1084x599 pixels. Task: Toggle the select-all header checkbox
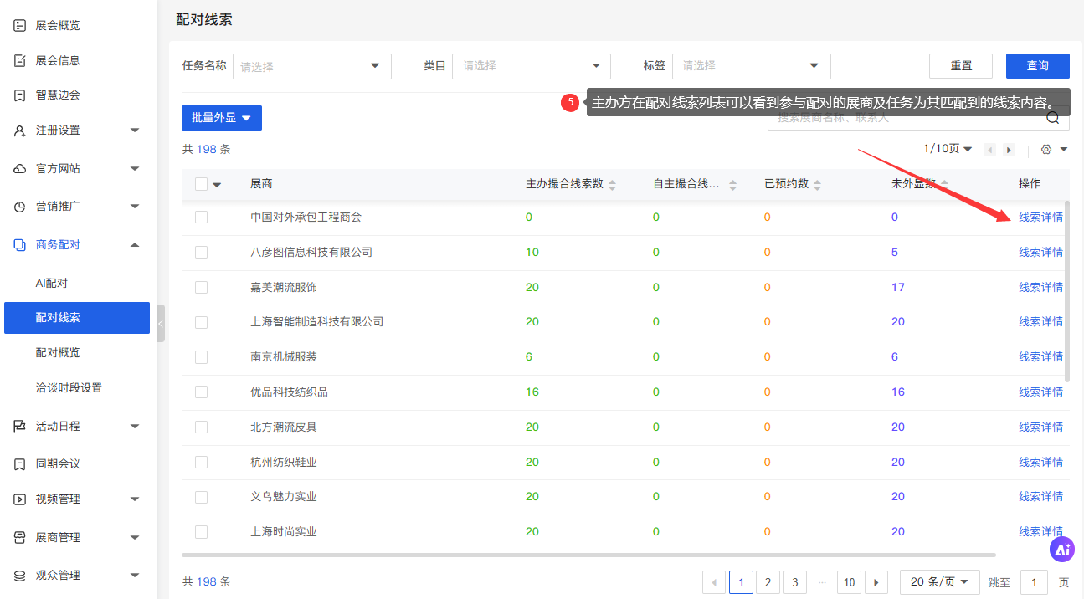coord(201,184)
